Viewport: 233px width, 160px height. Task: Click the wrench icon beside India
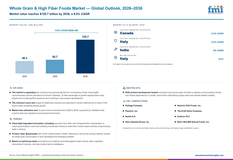click(116, 49)
